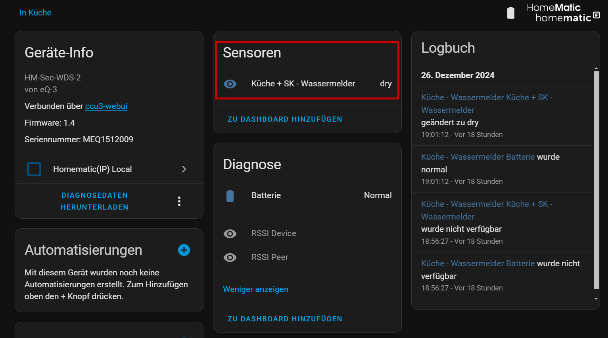608x338 pixels.
Task: Click the eye icon next to RSSI Peer
Action: pos(230,257)
